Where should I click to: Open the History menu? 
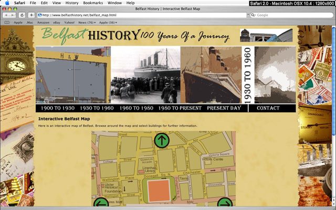point(72,3)
